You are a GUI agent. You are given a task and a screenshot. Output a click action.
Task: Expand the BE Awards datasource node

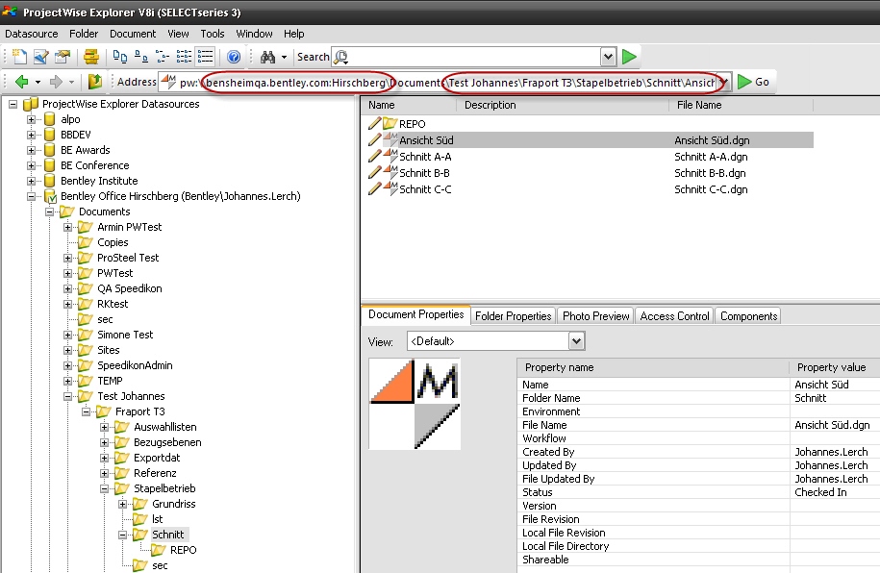[32, 150]
